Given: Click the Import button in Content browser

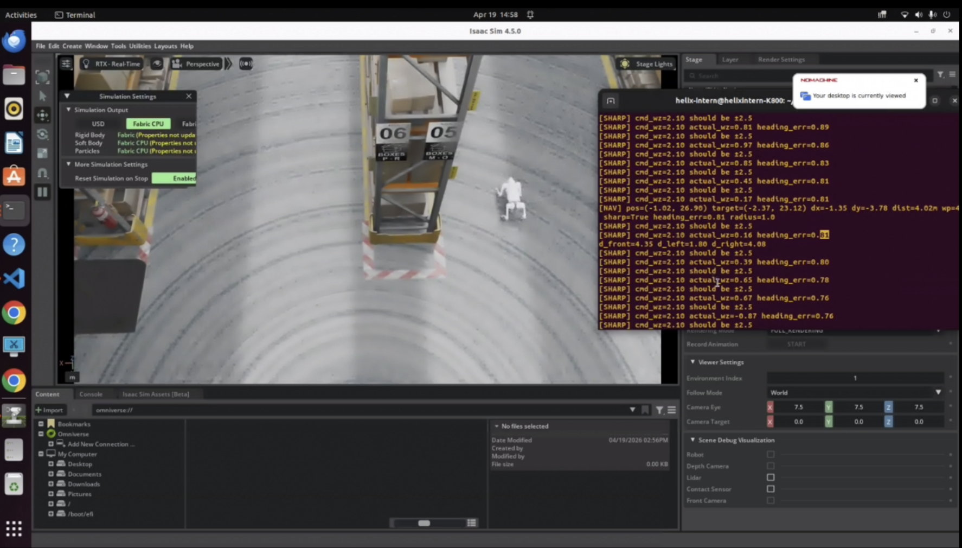Looking at the screenshot, I should coord(49,410).
